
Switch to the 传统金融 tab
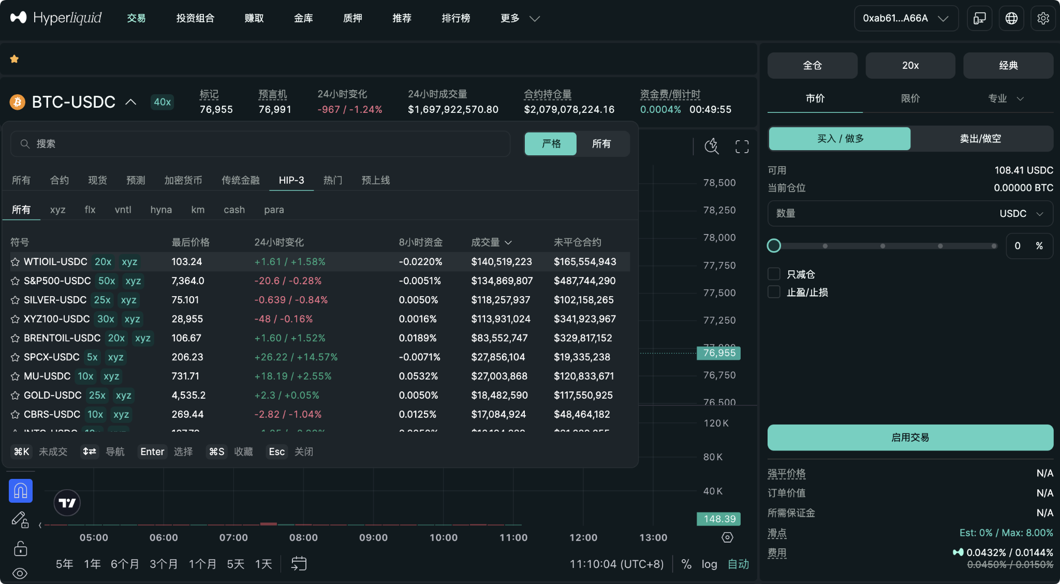point(241,180)
